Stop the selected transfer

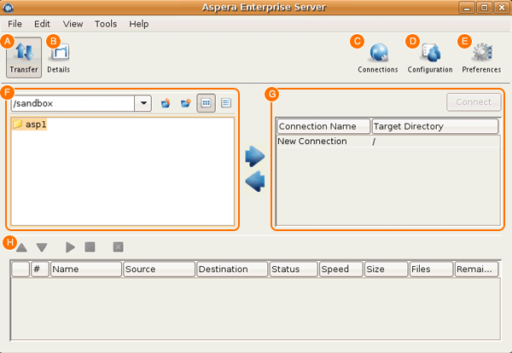pyautogui.click(x=90, y=247)
